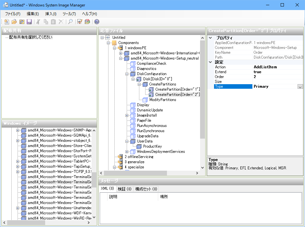Click the Untitled answer file root icon
Screen dimensions: 305x227
coord(108,38)
